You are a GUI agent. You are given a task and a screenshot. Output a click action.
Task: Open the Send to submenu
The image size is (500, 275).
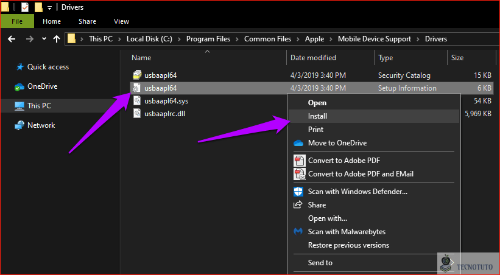point(374,263)
